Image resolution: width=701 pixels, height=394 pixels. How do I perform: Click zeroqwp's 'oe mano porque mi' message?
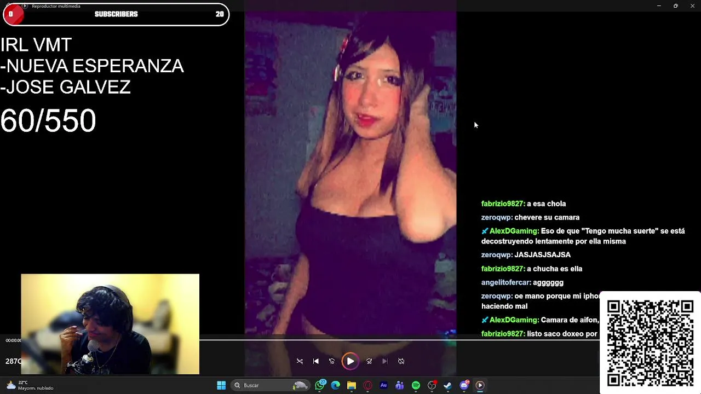coord(541,301)
